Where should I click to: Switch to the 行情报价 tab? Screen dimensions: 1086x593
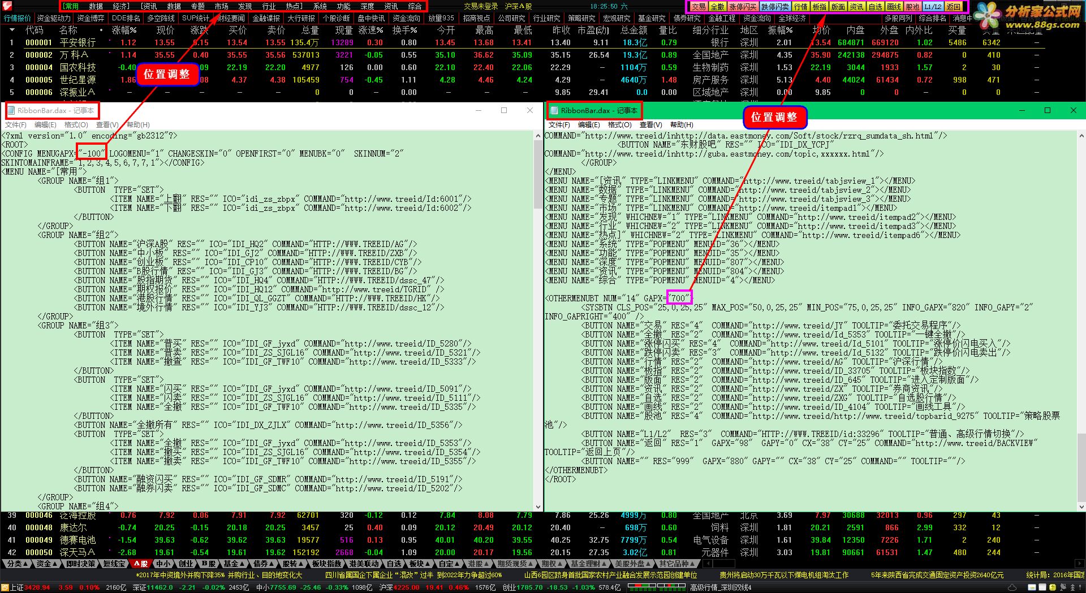point(18,18)
